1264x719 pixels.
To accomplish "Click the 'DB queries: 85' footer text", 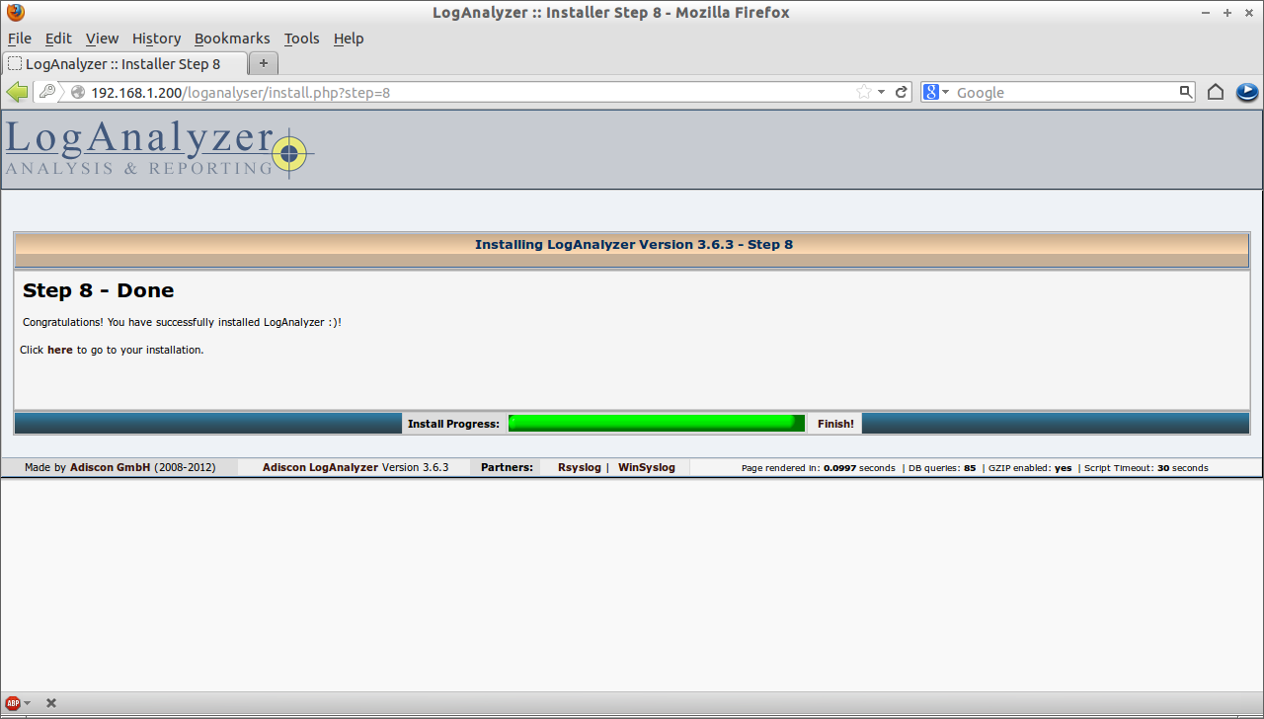I will click(x=942, y=468).
